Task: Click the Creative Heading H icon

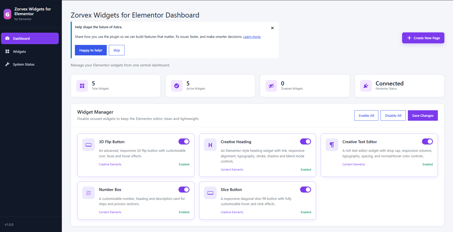Action: 210,145
